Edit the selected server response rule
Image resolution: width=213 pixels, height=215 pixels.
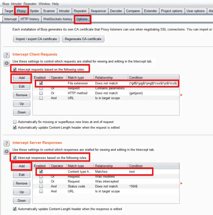(x=22, y=175)
